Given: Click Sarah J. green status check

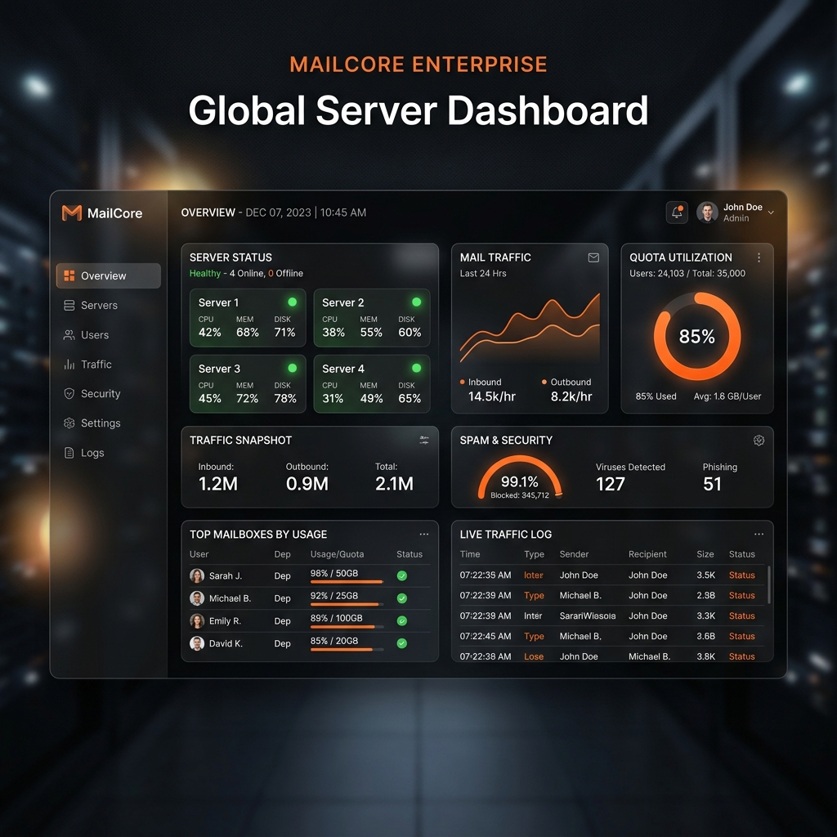Looking at the screenshot, I should pos(402,576).
